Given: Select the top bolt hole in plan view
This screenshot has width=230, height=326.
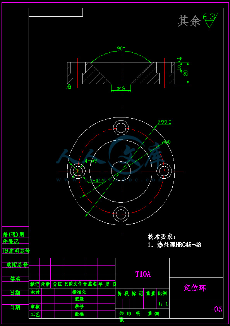Looking at the screenshot, I should [x=121, y=128].
